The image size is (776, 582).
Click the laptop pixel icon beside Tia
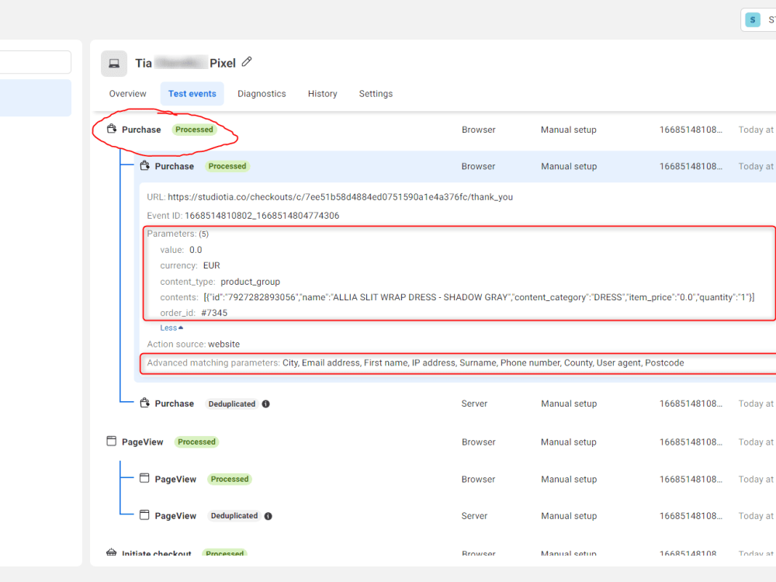[x=114, y=64]
